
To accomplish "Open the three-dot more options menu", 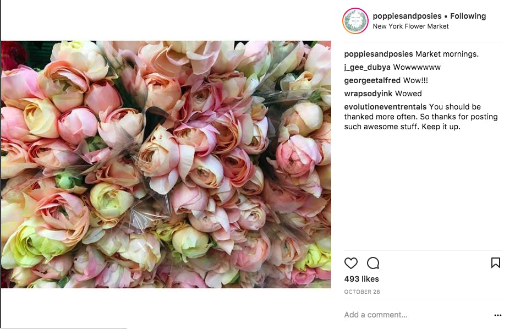I will tap(497, 315).
